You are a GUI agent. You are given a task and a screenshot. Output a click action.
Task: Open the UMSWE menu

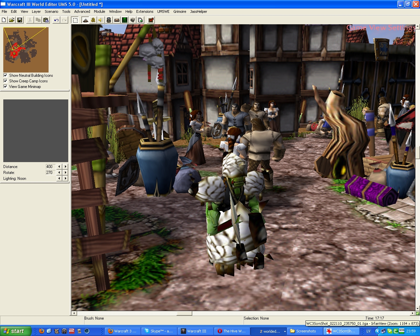(x=163, y=11)
